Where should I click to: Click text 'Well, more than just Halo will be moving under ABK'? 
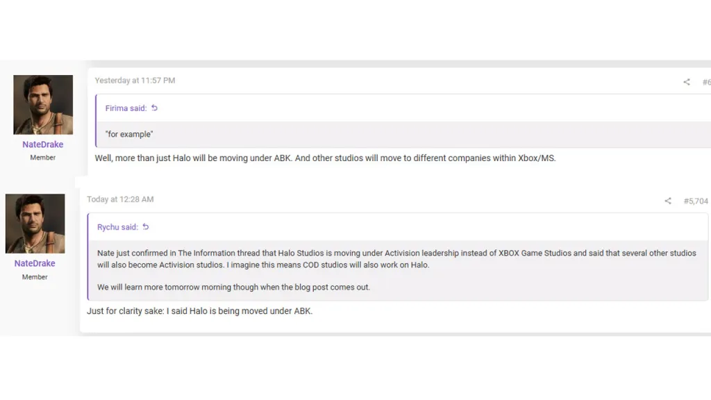[193, 158]
